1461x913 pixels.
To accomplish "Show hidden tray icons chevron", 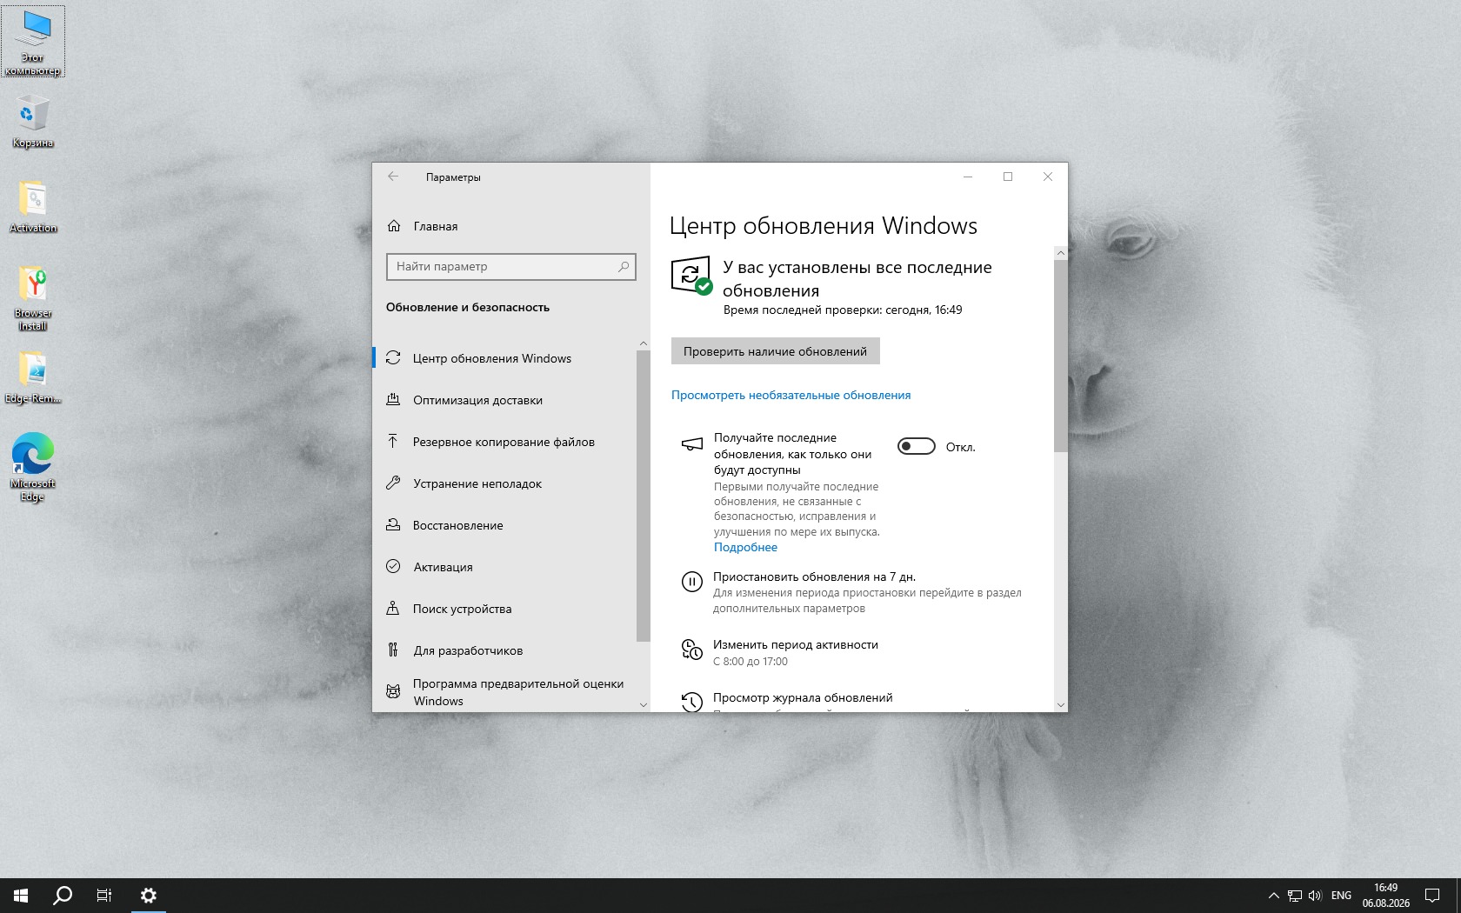I will [x=1274, y=896].
